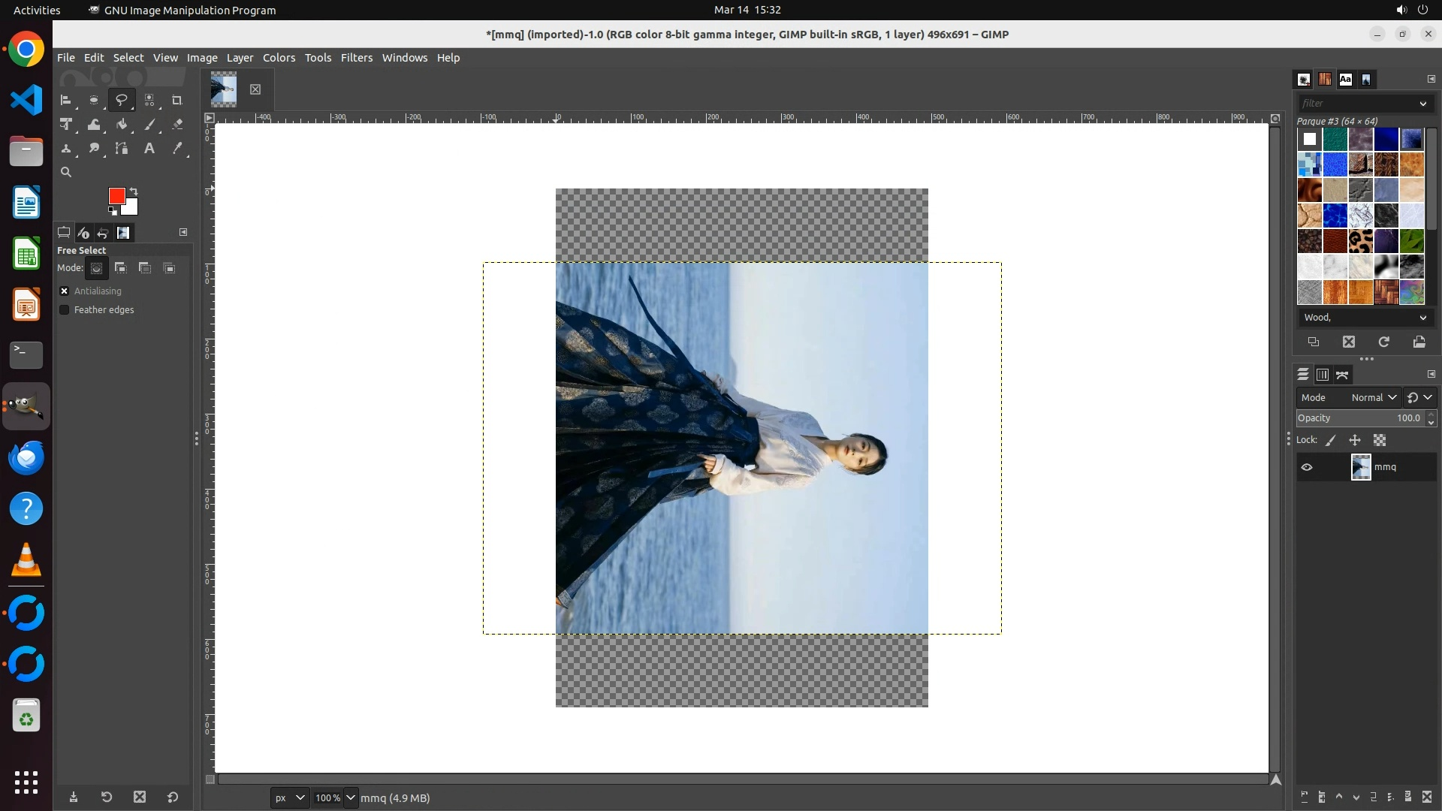Screen dimensions: 1442x811
Task: Expand the zoom percentage dropdown
Action: 350,797
